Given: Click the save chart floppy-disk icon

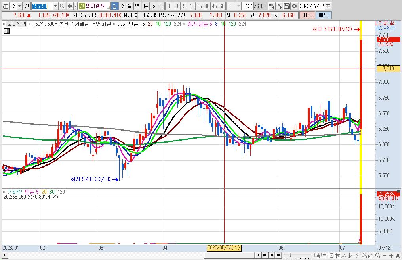Looking at the screenshot, I should 287,6.
